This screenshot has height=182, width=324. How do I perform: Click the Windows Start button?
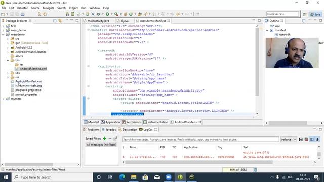tap(6, 177)
